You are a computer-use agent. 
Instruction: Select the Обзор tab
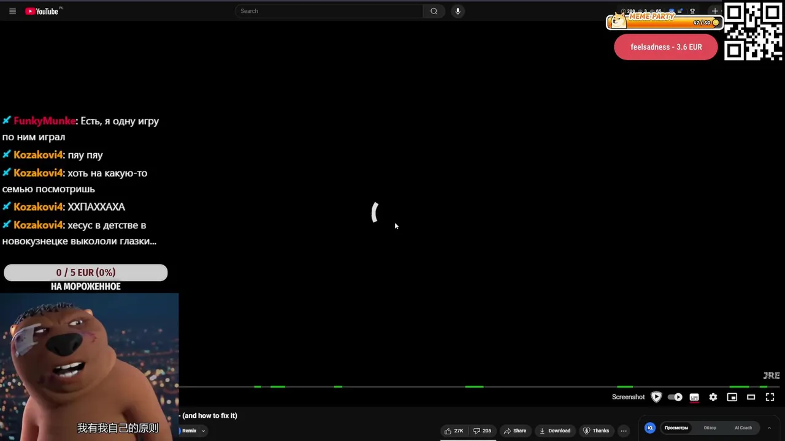tap(710, 428)
